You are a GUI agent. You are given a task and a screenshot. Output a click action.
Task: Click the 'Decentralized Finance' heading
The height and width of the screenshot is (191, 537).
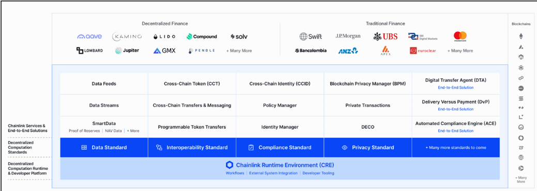click(x=165, y=24)
